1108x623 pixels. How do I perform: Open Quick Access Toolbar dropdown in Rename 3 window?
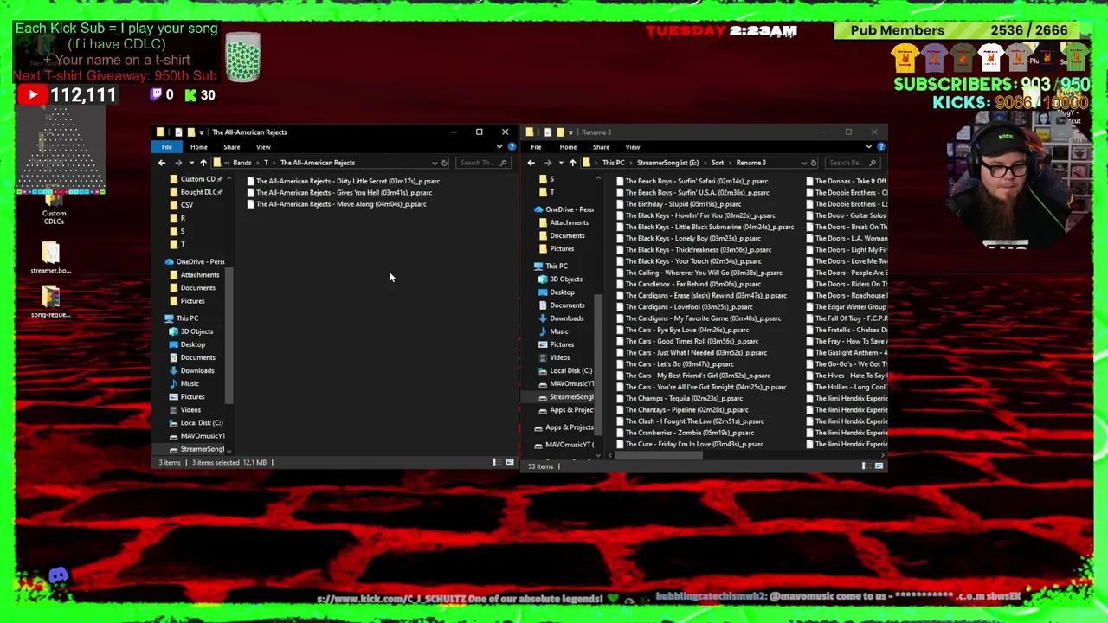(x=572, y=132)
